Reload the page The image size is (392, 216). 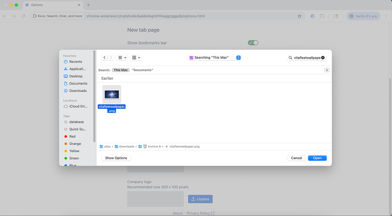23,16
